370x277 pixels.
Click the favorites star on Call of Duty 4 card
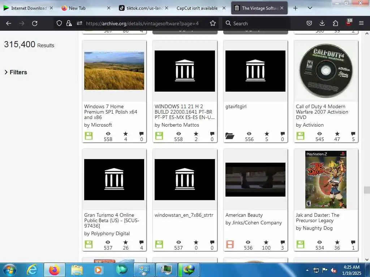point(337,134)
